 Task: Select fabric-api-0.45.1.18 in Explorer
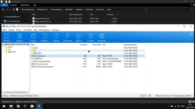[x=43, y=21]
